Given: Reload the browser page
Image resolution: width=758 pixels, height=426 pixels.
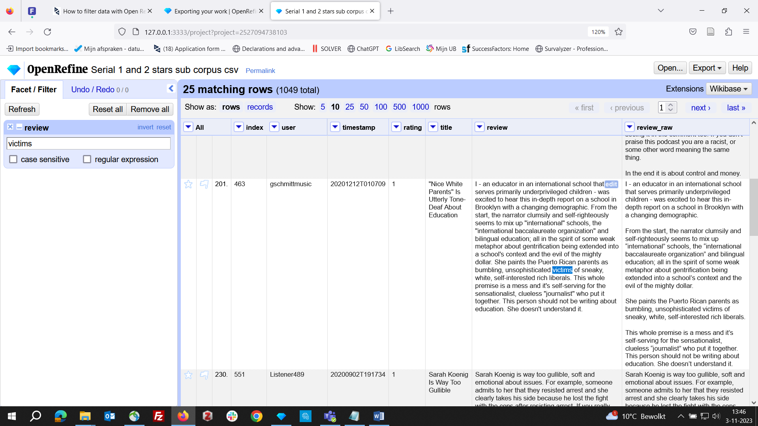Looking at the screenshot, I should tap(47, 32).
